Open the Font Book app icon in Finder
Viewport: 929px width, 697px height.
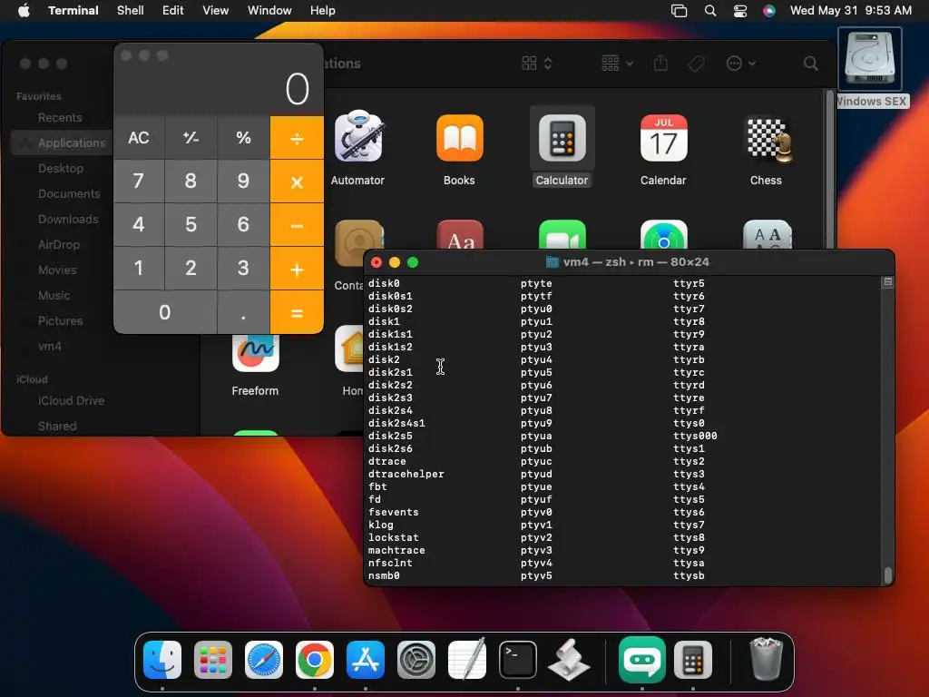[768, 235]
